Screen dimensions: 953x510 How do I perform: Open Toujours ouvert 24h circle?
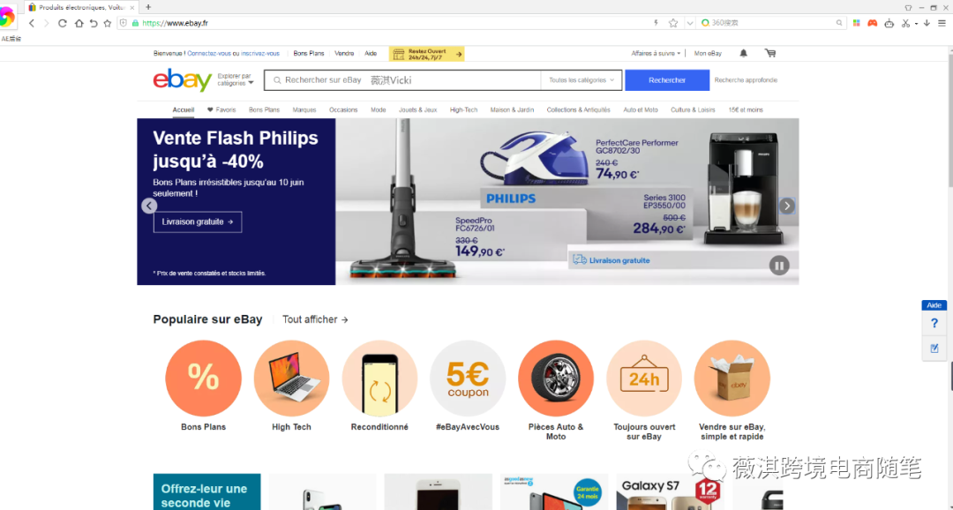644,379
